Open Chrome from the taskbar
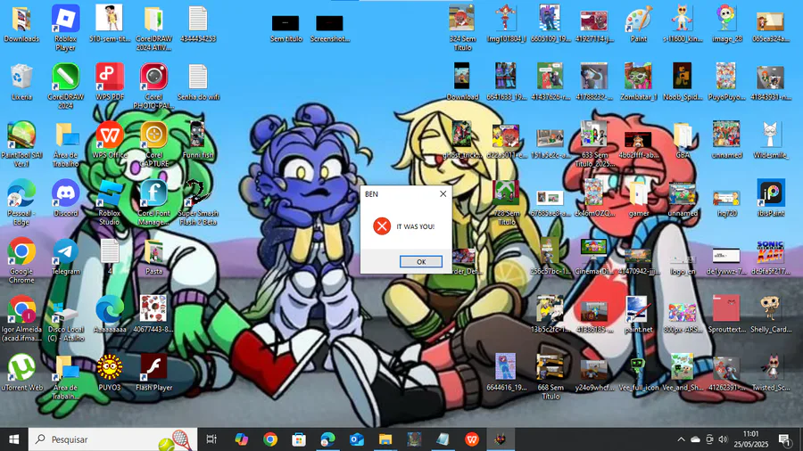The image size is (803, 451). pyautogui.click(x=270, y=439)
